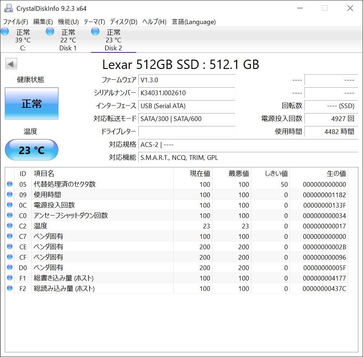Click the power on hours 4482 時間
This screenshot has height=357, width=363.
point(331,132)
